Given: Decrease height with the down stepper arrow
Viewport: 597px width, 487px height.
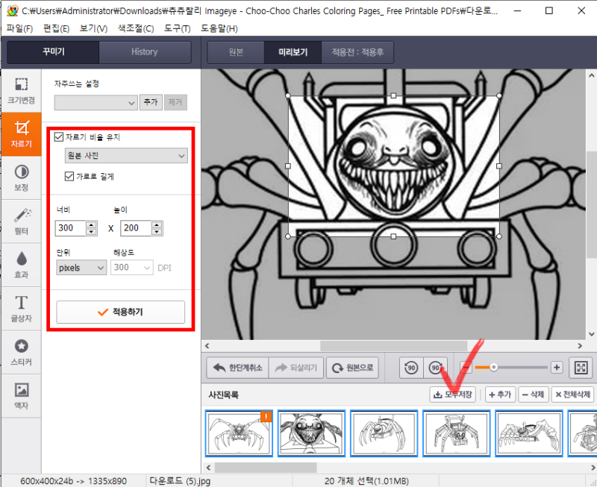Looking at the screenshot, I should pos(157,232).
